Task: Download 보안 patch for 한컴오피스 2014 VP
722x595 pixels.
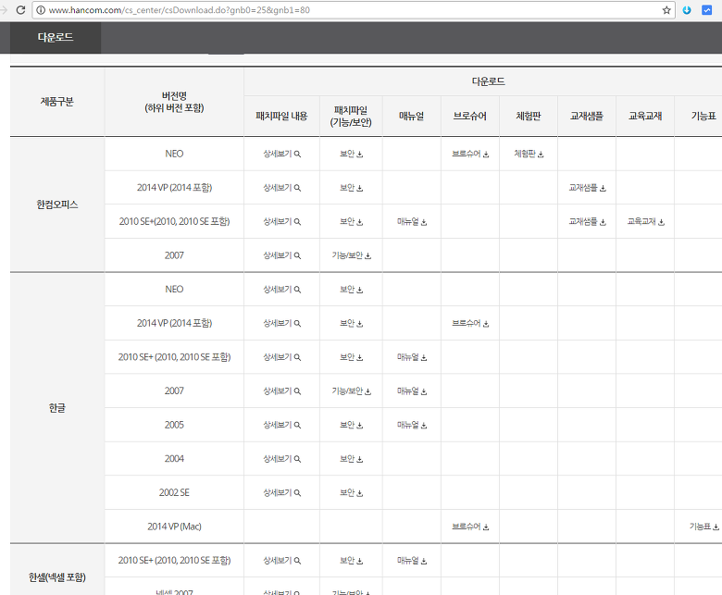Action: [352, 188]
